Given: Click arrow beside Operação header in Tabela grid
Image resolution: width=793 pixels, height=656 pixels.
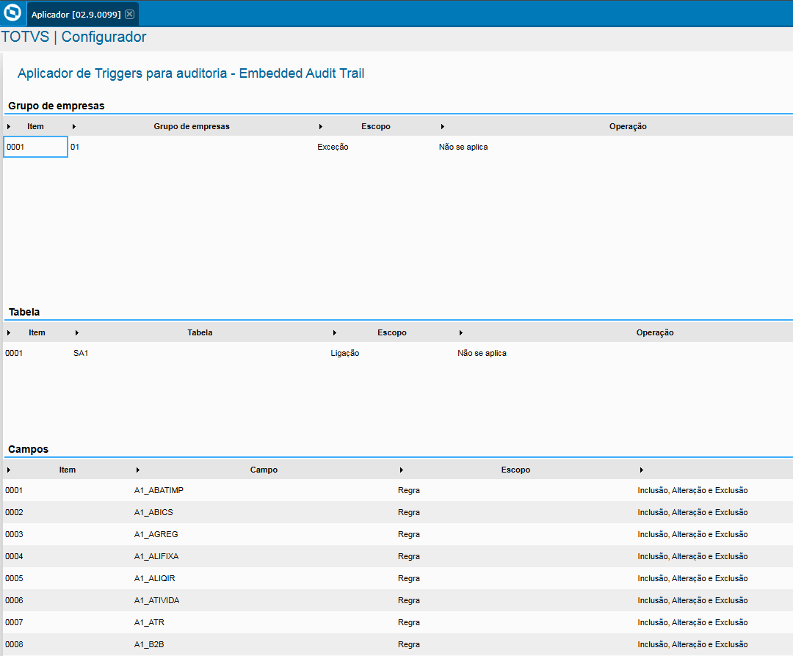Looking at the screenshot, I should tap(460, 332).
